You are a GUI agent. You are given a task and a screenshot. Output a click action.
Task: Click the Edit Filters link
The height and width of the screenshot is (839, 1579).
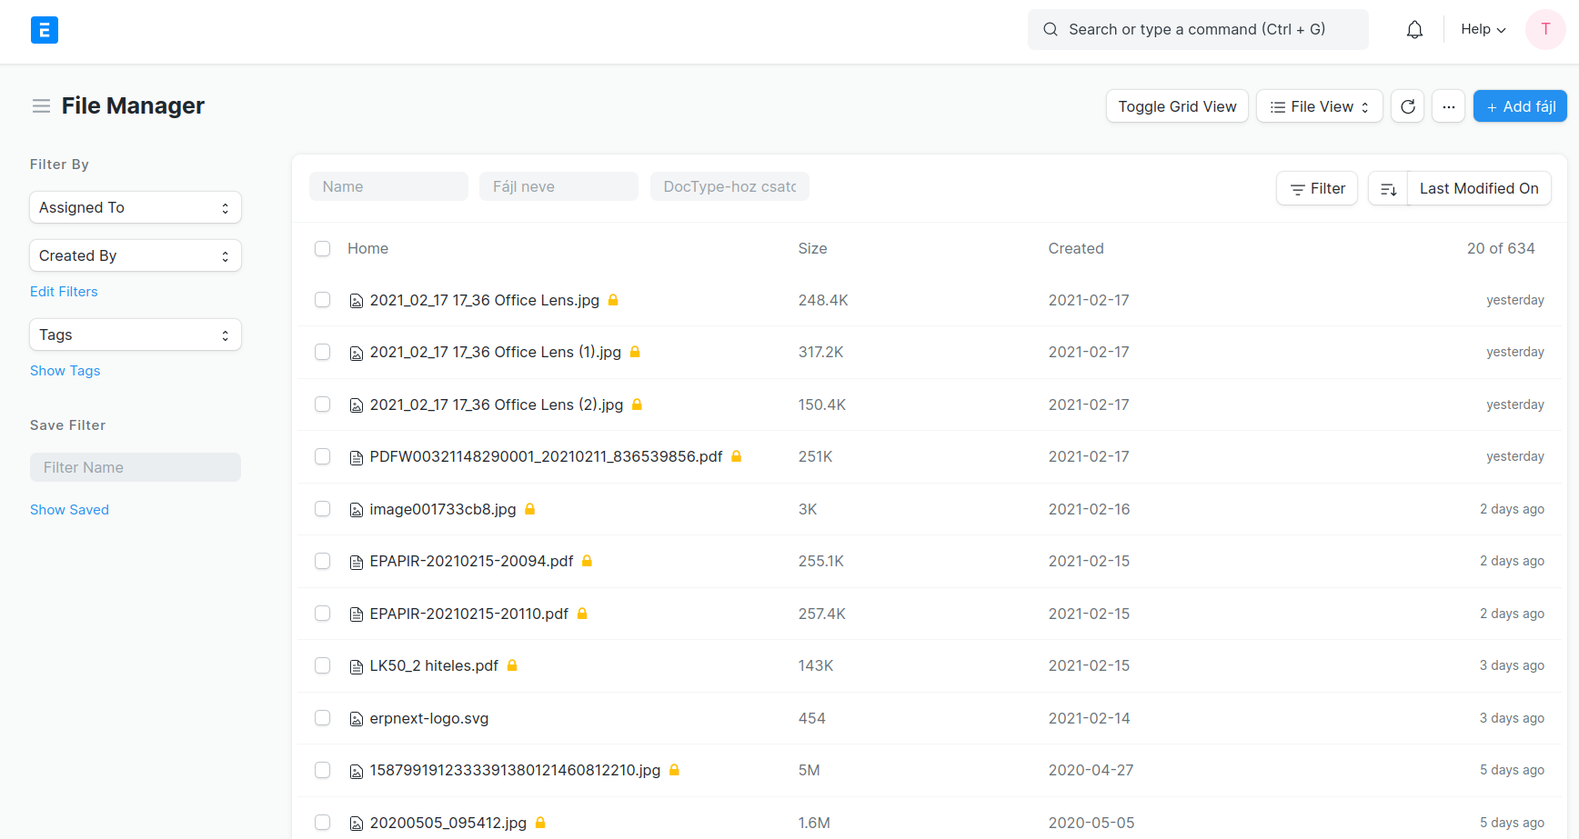(x=64, y=292)
